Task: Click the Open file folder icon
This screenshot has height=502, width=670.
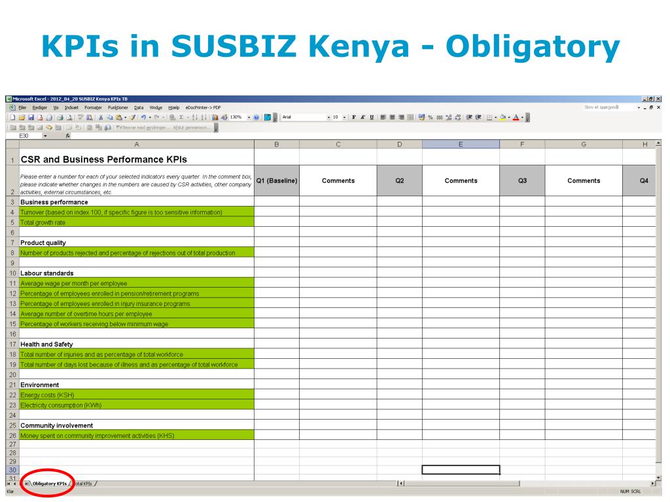Action: 22,118
